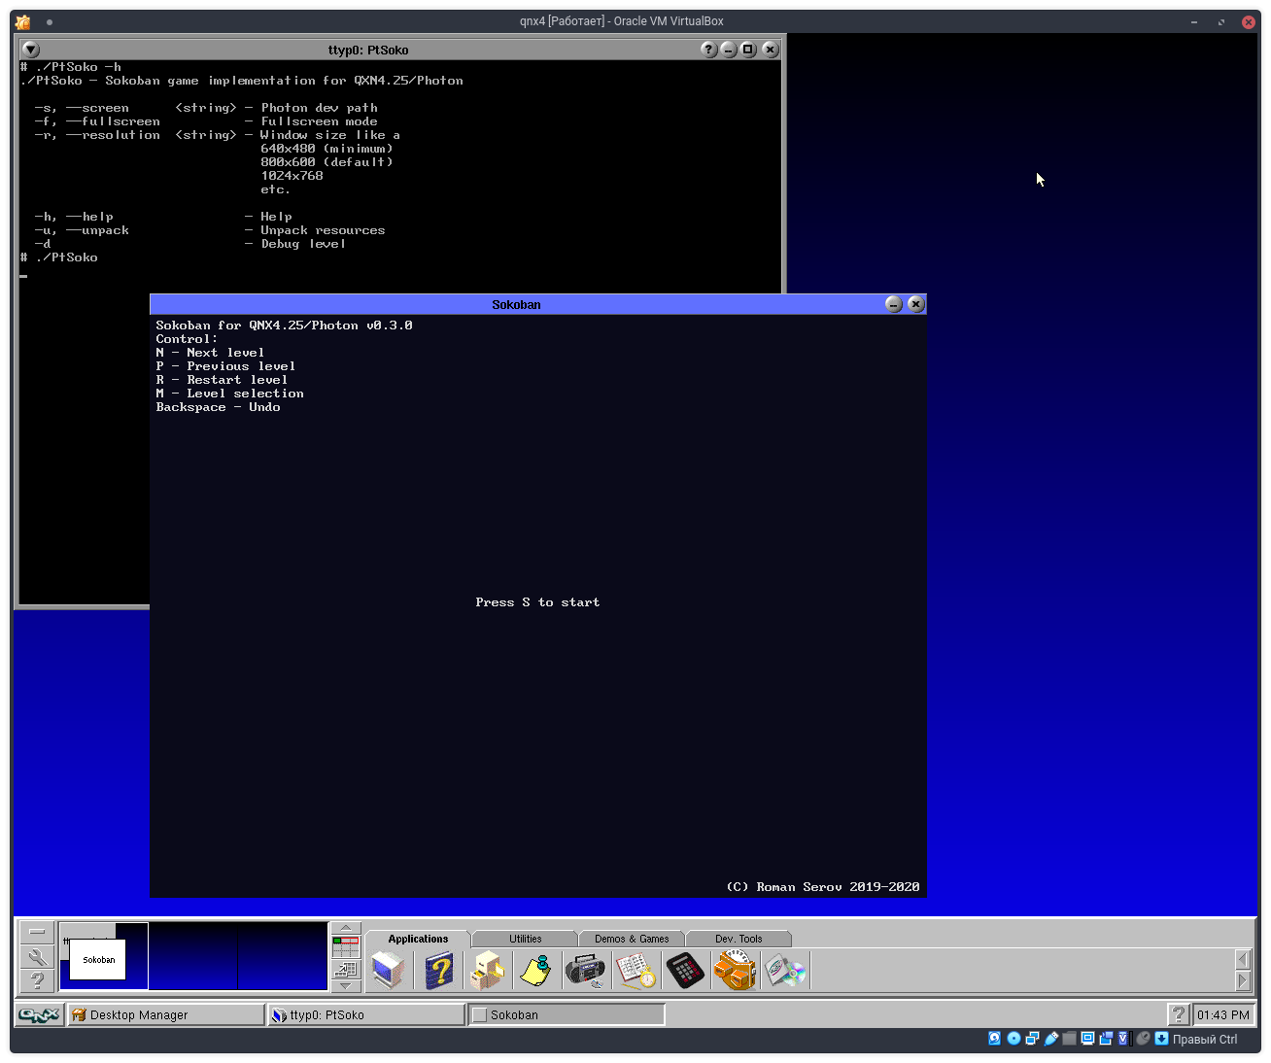Viewport: 1271px width, 1063px height.
Task: Click the help button on ttyp0 title bar
Action: pos(709,50)
